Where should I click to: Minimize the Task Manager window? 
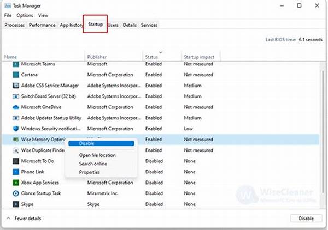(x=282, y=6)
